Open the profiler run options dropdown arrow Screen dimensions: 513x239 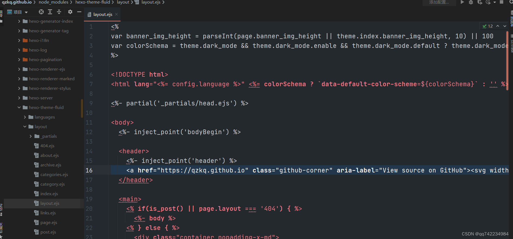click(494, 2)
